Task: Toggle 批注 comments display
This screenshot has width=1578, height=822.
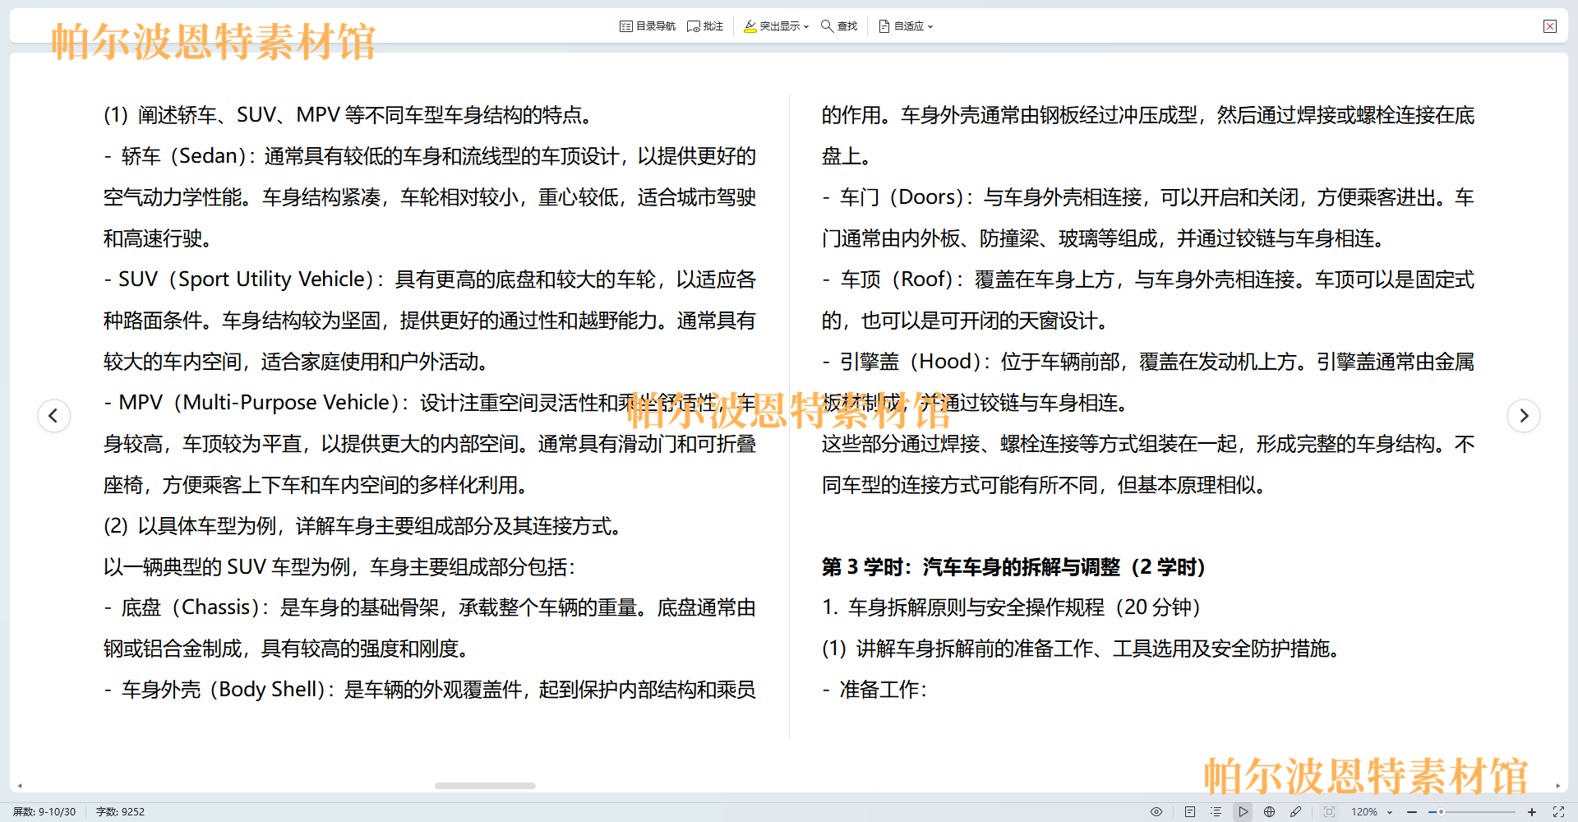Action: click(x=705, y=26)
